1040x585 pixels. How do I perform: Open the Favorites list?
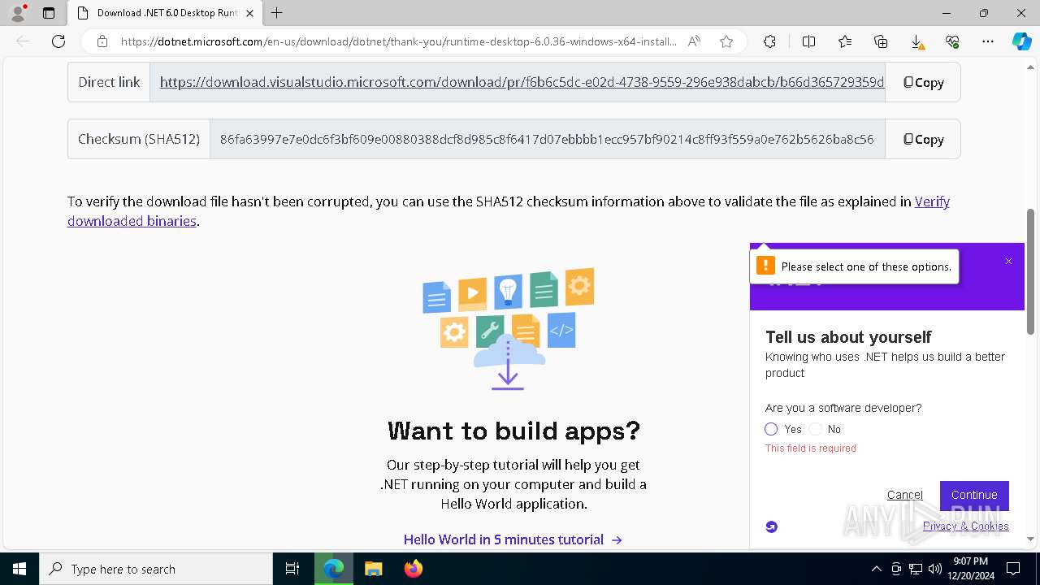tap(845, 41)
